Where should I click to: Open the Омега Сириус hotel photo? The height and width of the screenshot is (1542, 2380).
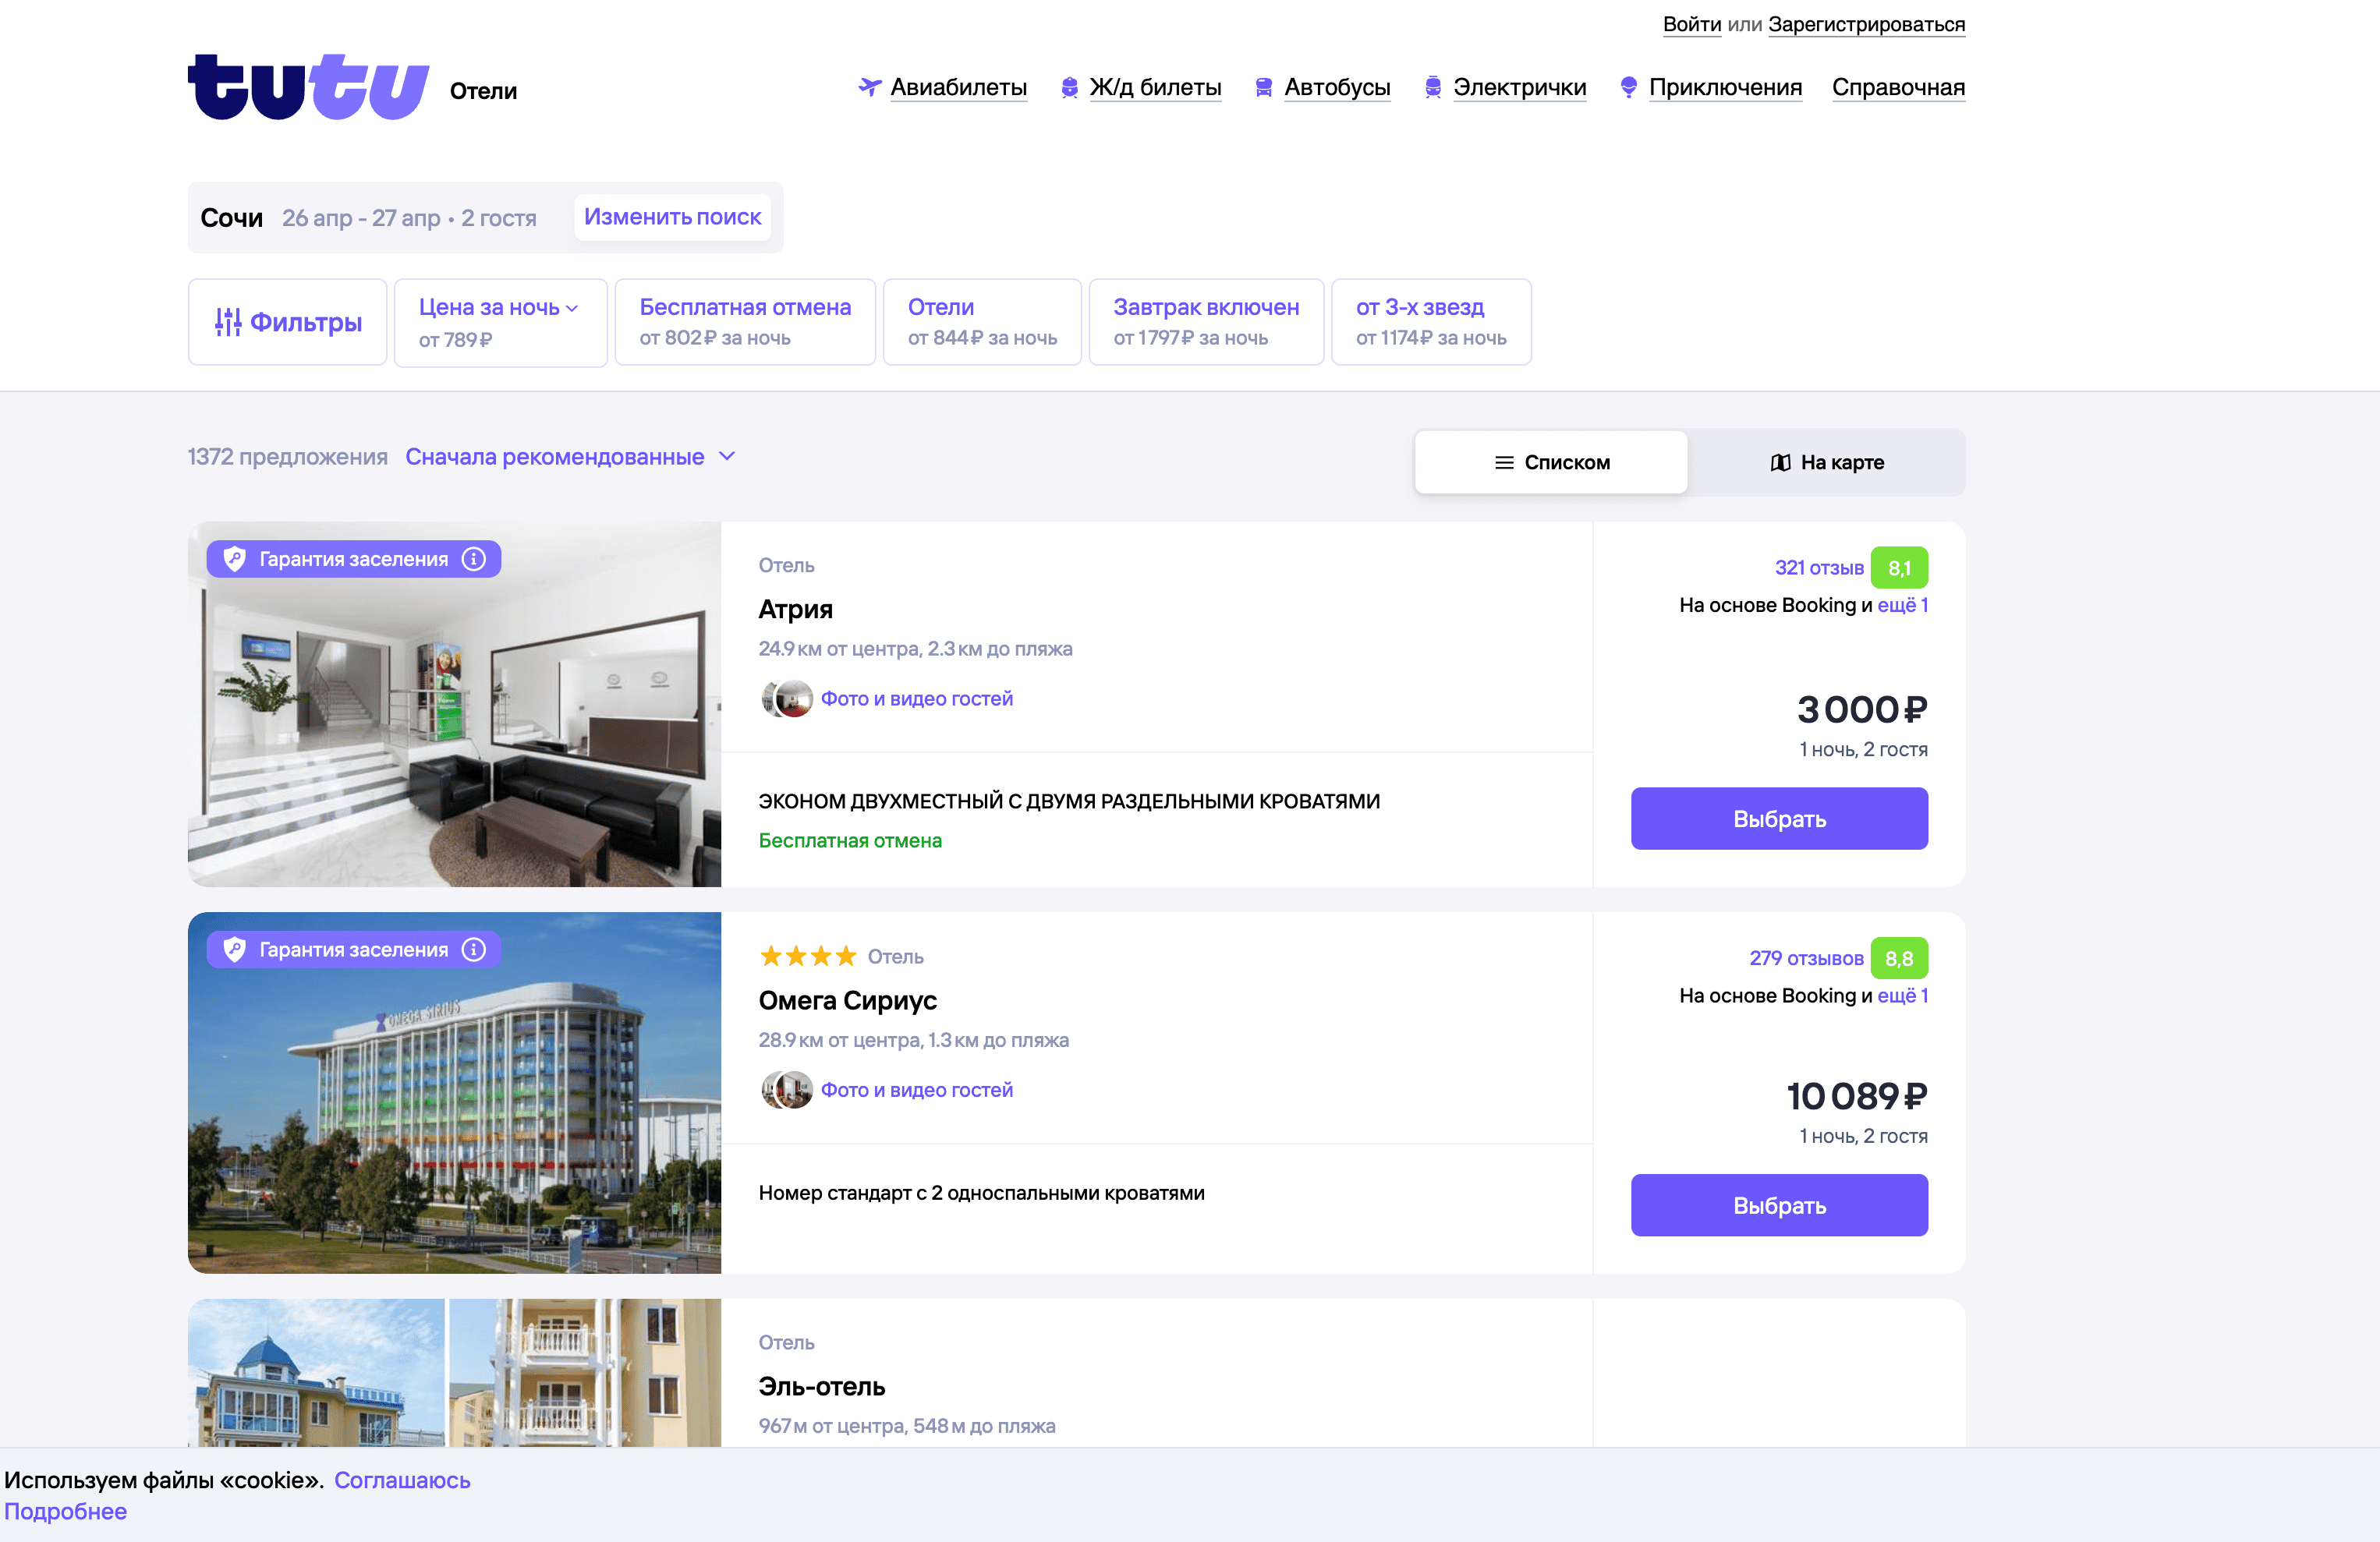tap(454, 1092)
